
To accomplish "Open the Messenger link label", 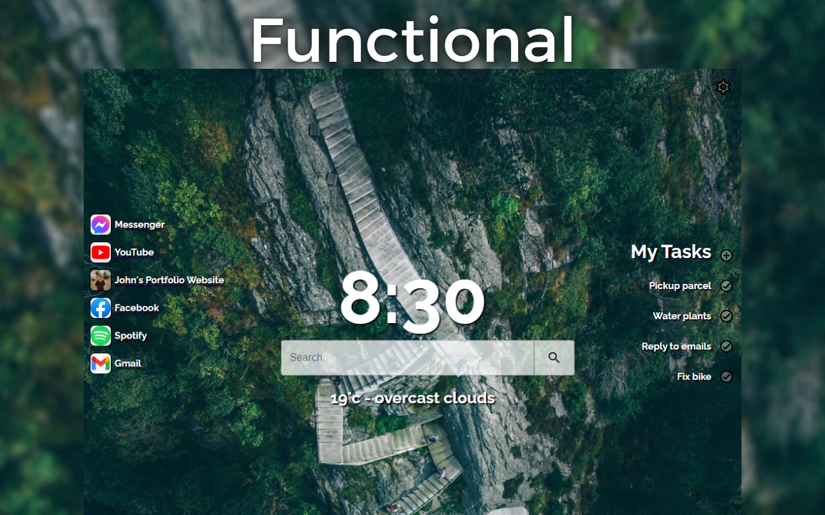I will coord(140,225).
